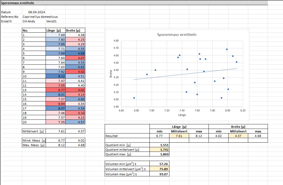Screen dimensions: 283x185
Task: Select the chart title inside the scatter plot
Action: coord(177,35)
